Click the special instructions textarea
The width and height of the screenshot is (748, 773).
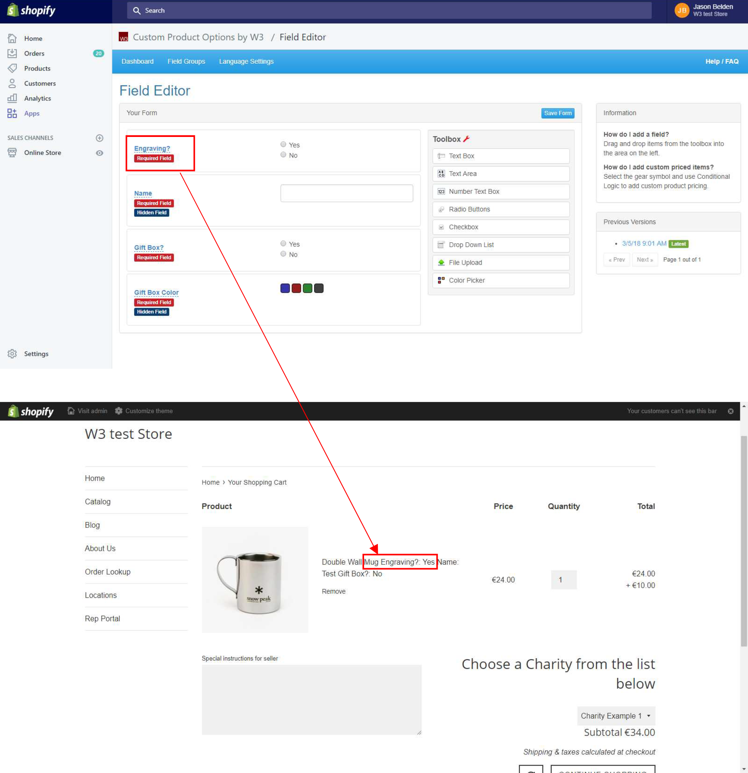[x=311, y=700]
